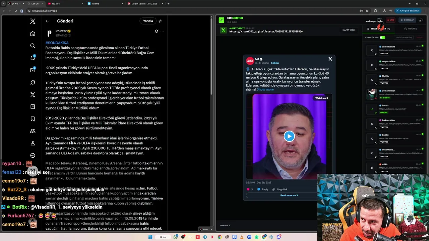Open messages envelope icon in X sidebar
This screenshot has width=429, height=241.
point(33,70)
